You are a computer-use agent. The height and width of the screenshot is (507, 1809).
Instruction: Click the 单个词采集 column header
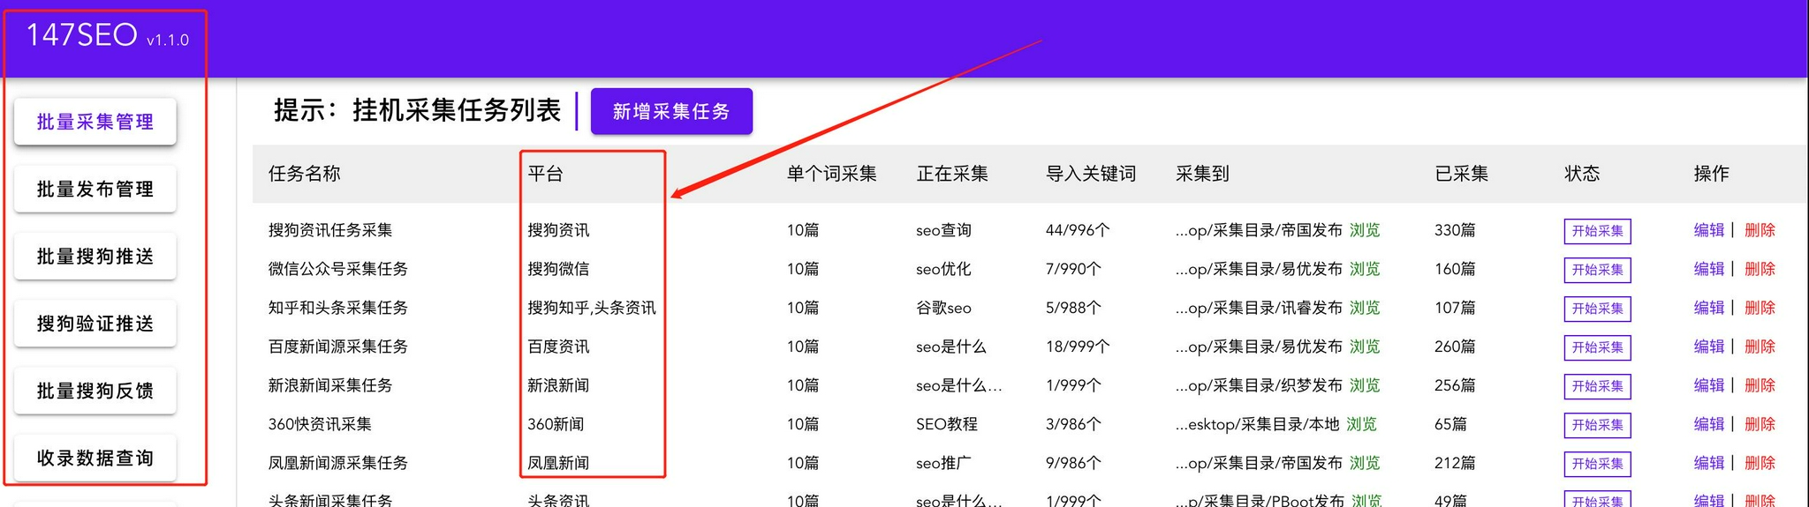pyautogui.click(x=831, y=174)
